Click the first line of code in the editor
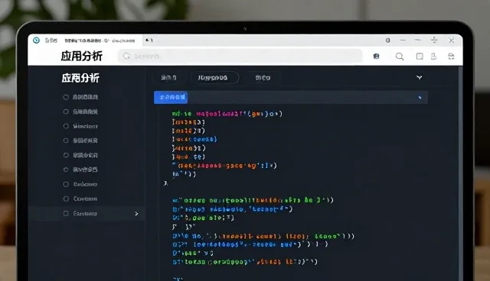490x281 pixels. pyautogui.click(x=227, y=114)
